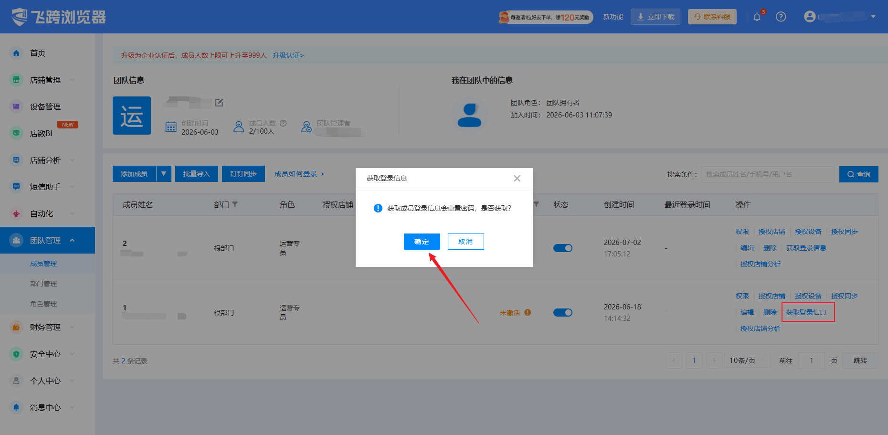The height and width of the screenshot is (435, 888).
Task: Toggle status switch for member 2
Action: click(x=563, y=248)
